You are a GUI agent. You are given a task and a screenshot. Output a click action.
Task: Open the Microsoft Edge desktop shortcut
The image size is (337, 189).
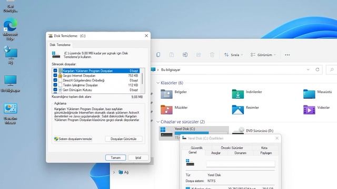tap(11, 29)
